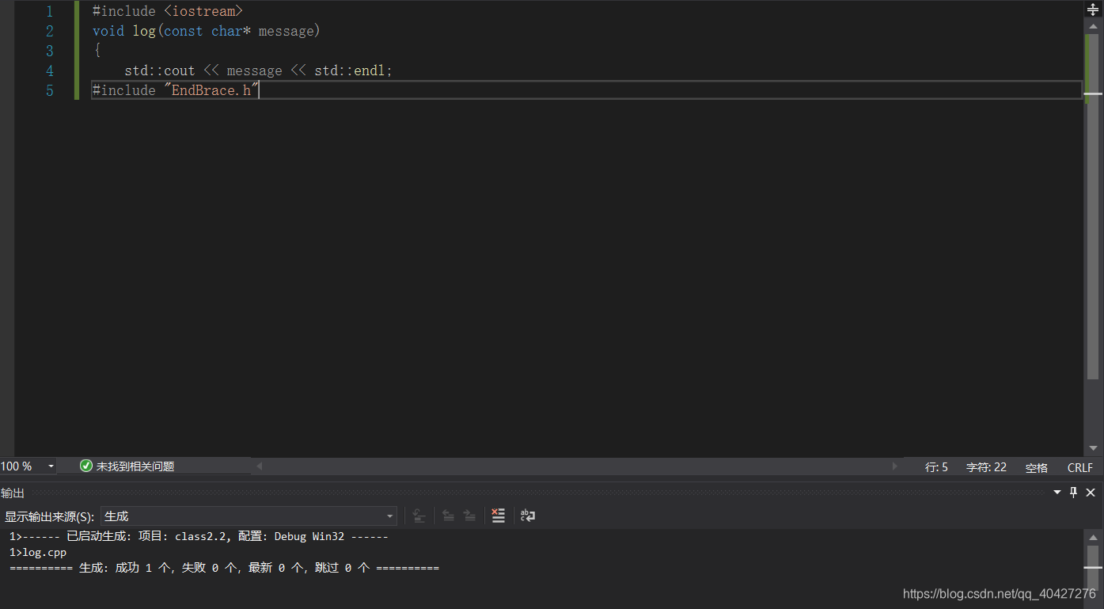Image resolution: width=1104 pixels, height=609 pixels.
Task: Go to next message in output
Action: coord(469,516)
